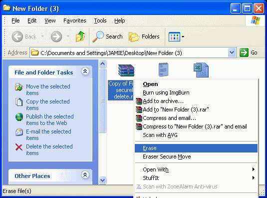Click the Copy the selected items icon
This screenshot has height=198, width=267.
(x=19, y=102)
